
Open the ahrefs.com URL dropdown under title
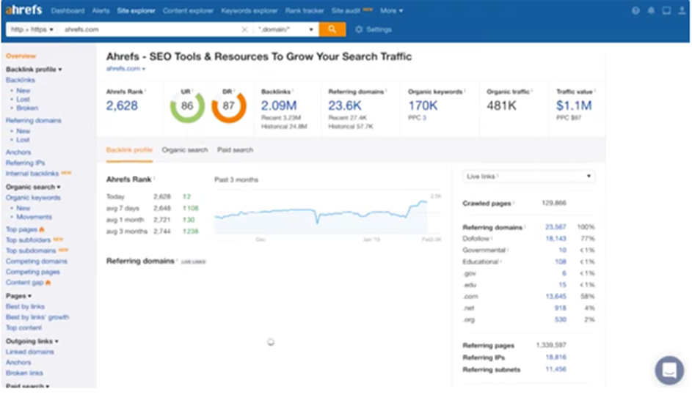click(x=125, y=69)
